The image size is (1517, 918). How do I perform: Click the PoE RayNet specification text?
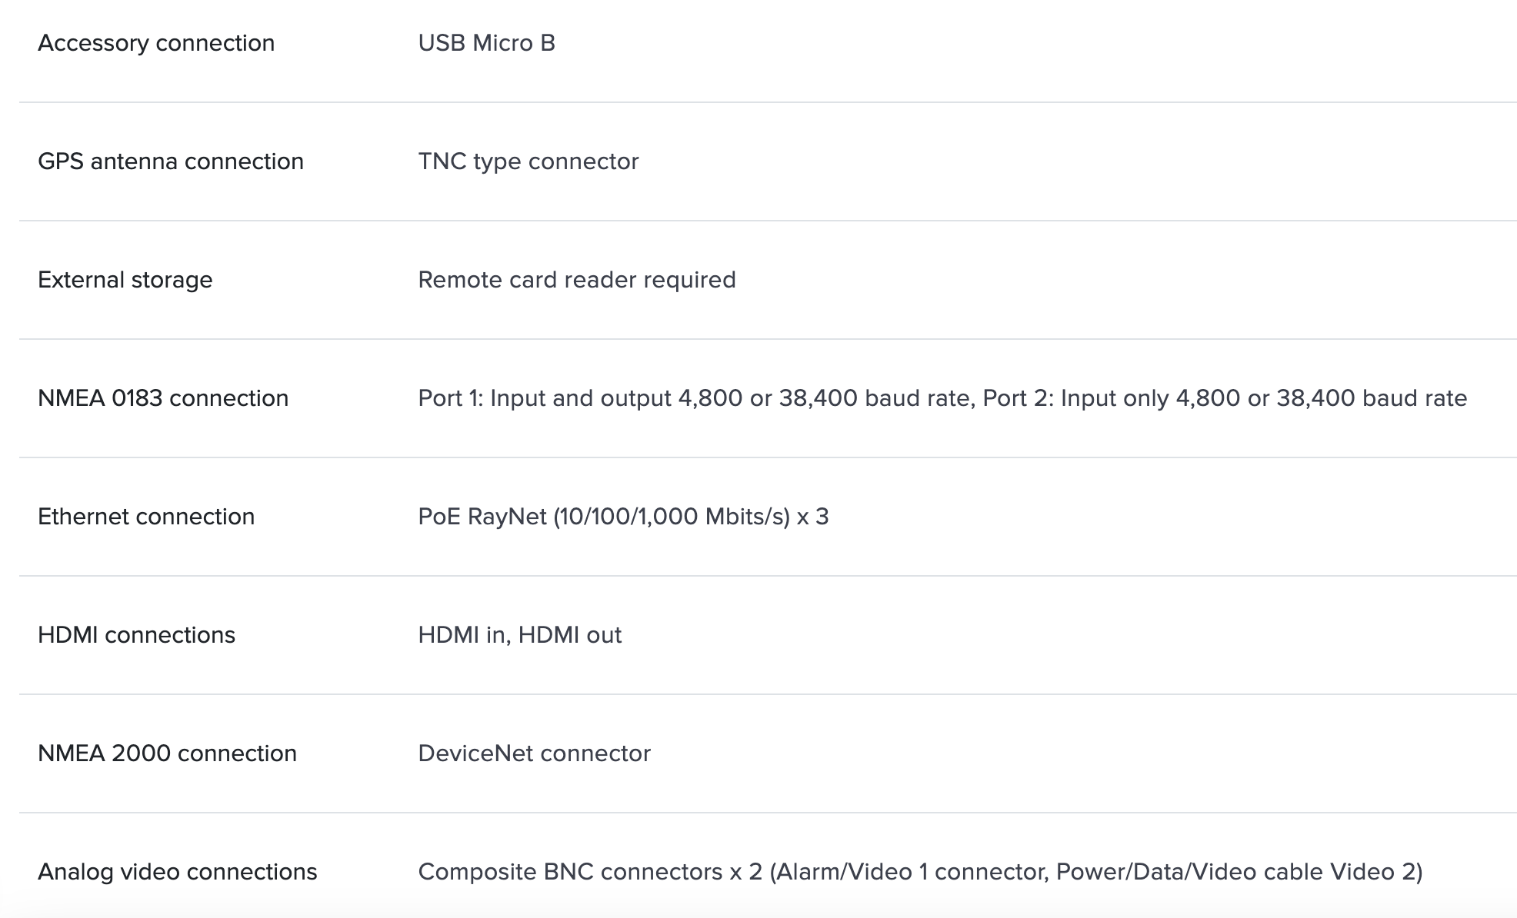point(623,517)
